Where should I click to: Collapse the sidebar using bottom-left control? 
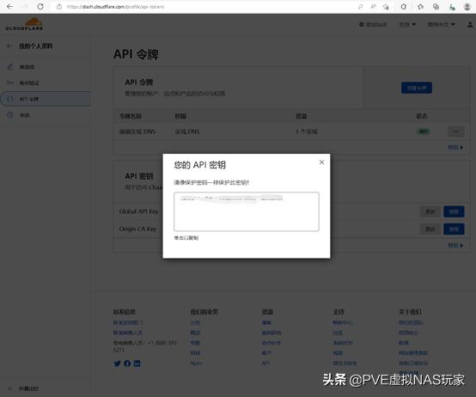pyautogui.click(x=24, y=388)
